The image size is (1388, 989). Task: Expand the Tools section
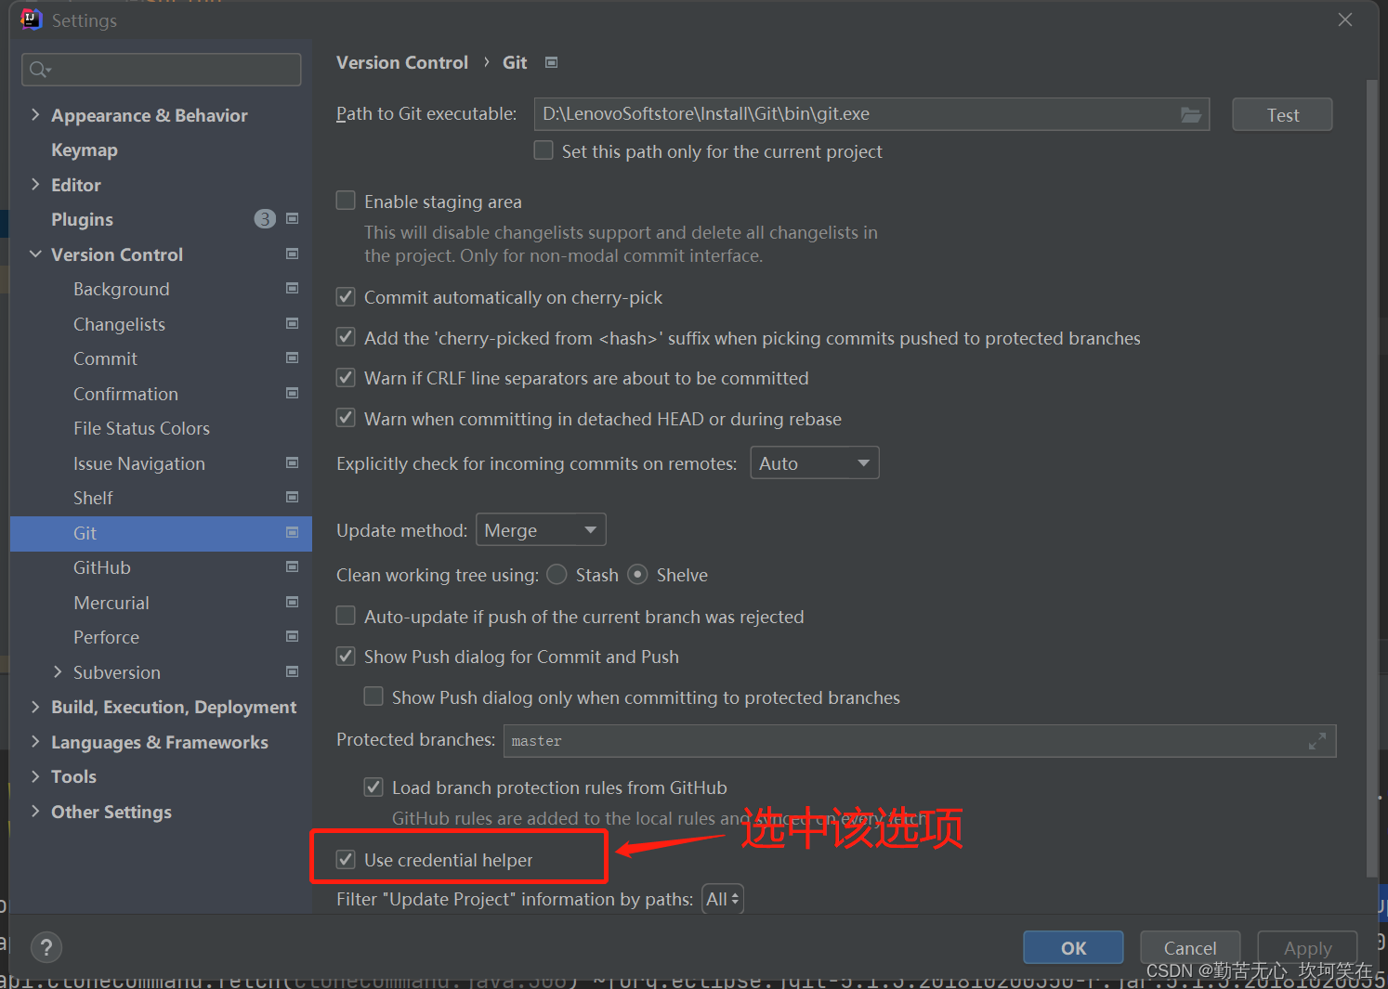click(x=35, y=776)
